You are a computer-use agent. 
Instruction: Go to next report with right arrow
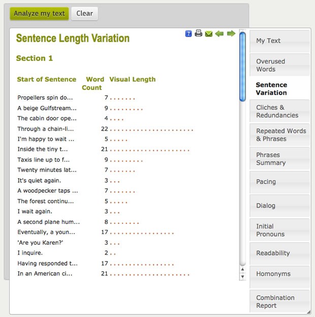(x=231, y=34)
